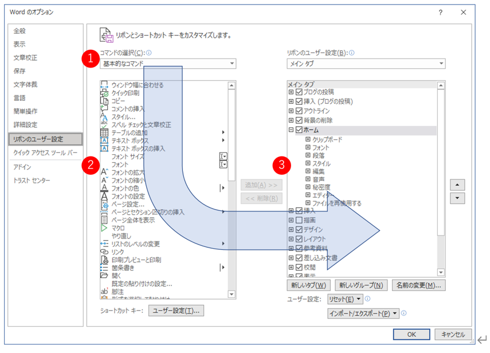Click the Spell Check (スペルチェックと文章校正) icon

click(104, 124)
